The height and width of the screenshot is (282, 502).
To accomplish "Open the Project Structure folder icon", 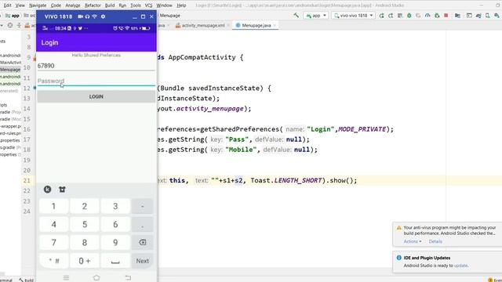I will point(457,16).
